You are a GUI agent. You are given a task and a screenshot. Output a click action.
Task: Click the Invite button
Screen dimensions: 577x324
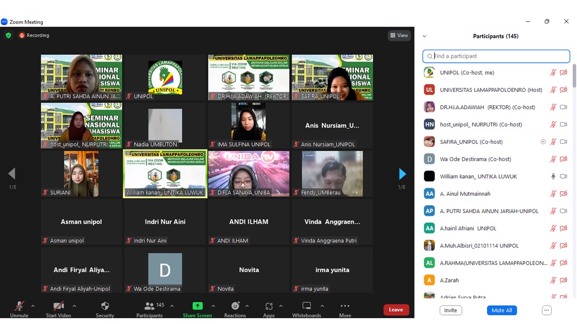pos(450,310)
